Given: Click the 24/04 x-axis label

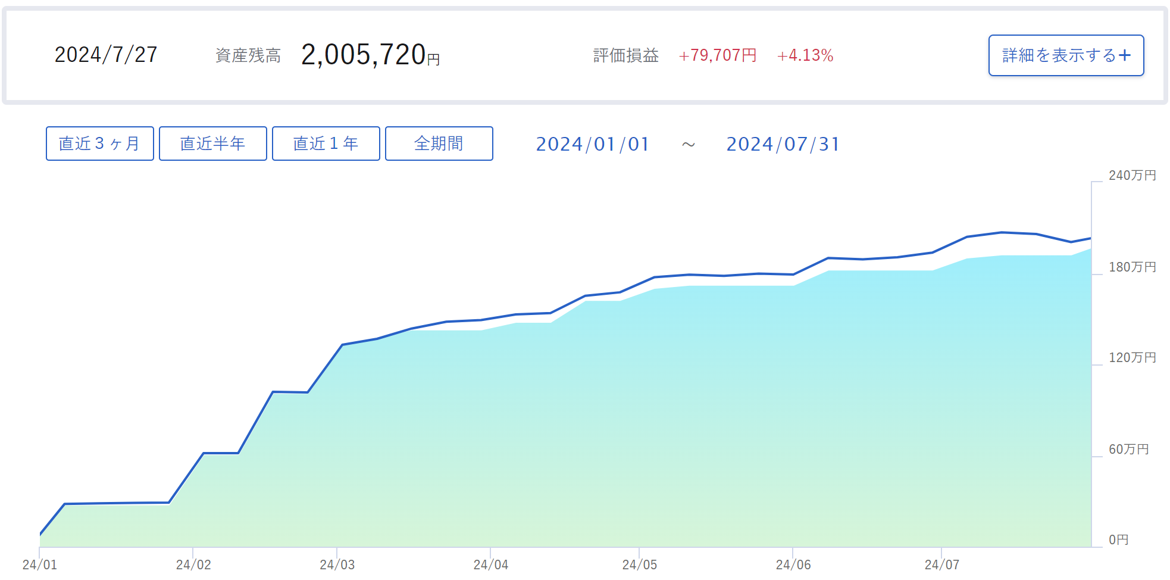Looking at the screenshot, I should (x=491, y=565).
